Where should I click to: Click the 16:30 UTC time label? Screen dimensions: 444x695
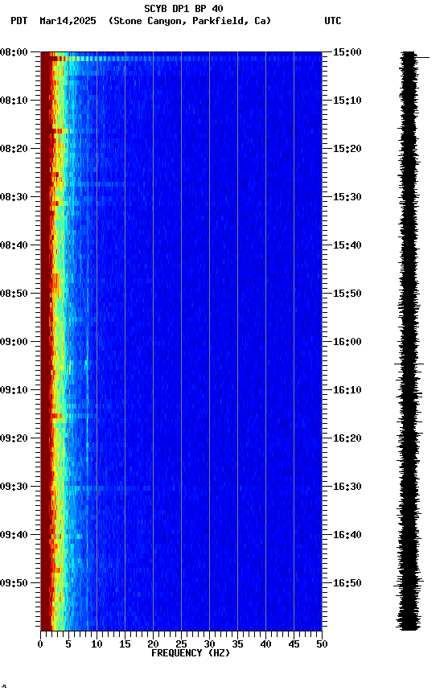point(347,487)
